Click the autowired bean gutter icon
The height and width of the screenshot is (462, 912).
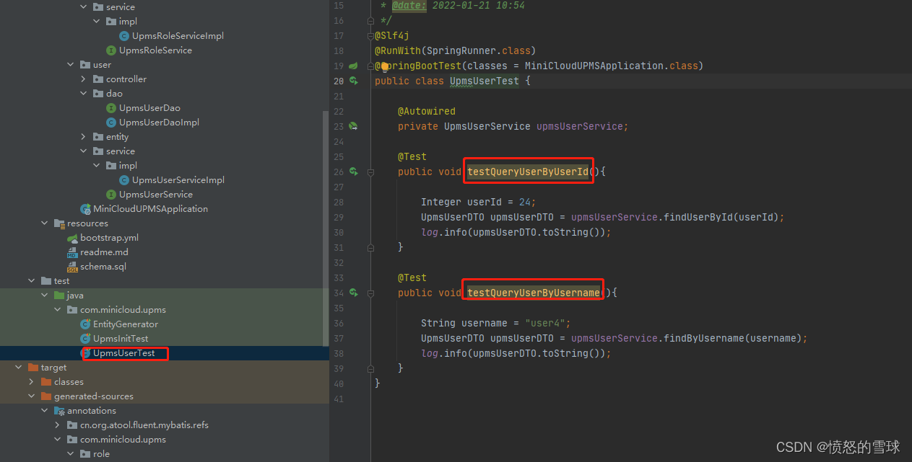pyautogui.click(x=353, y=126)
